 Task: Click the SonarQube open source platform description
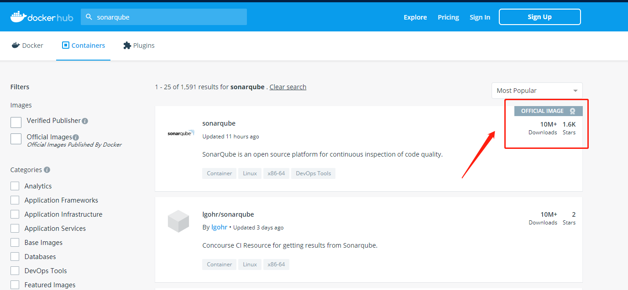pos(323,154)
